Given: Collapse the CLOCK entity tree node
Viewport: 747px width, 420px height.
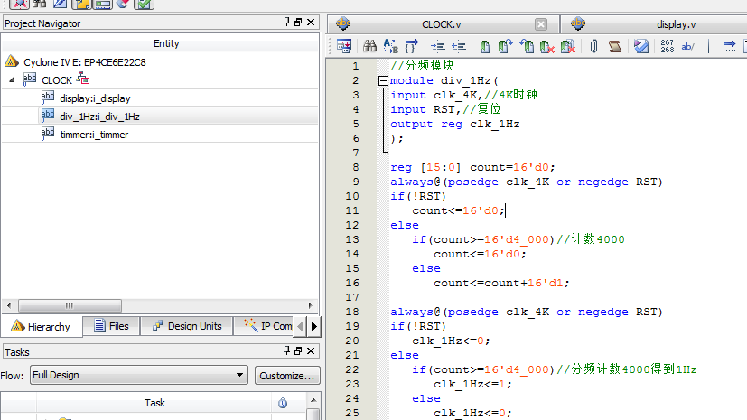Looking at the screenshot, I should pyautogui.click(x=12, y=80).
